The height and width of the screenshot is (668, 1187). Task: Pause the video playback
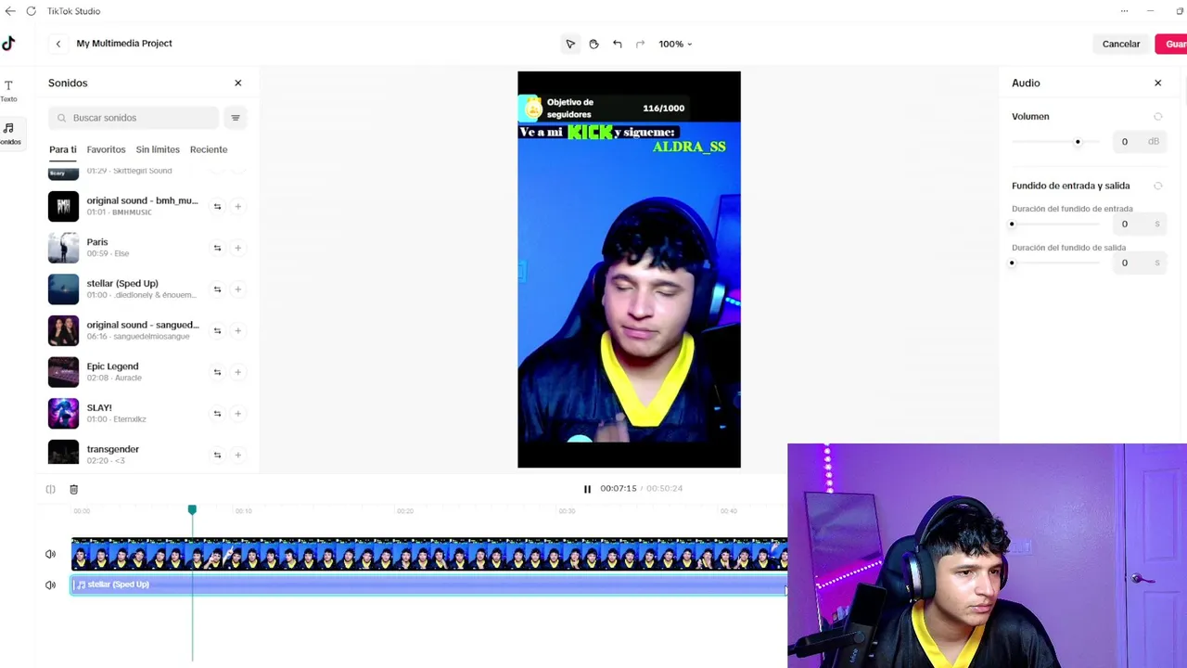tap(587, 489)
